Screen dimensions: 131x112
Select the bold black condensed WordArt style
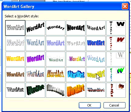(x=76, y=28)
